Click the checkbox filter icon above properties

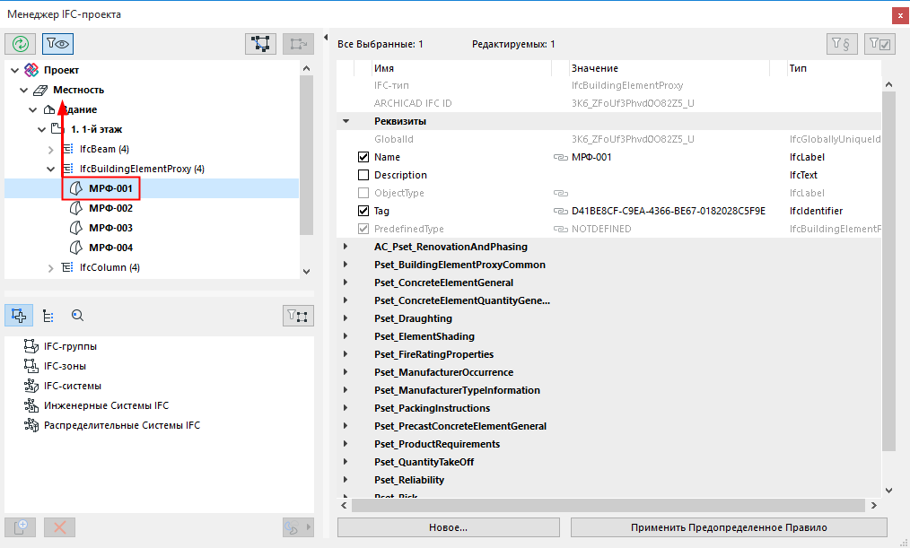pyautogui.click(x=879, y=44)
